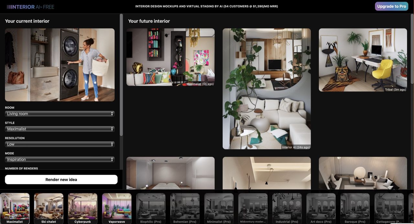Select the Maximalist style thumbnail

pyautogui.click(x=15, y=208)
